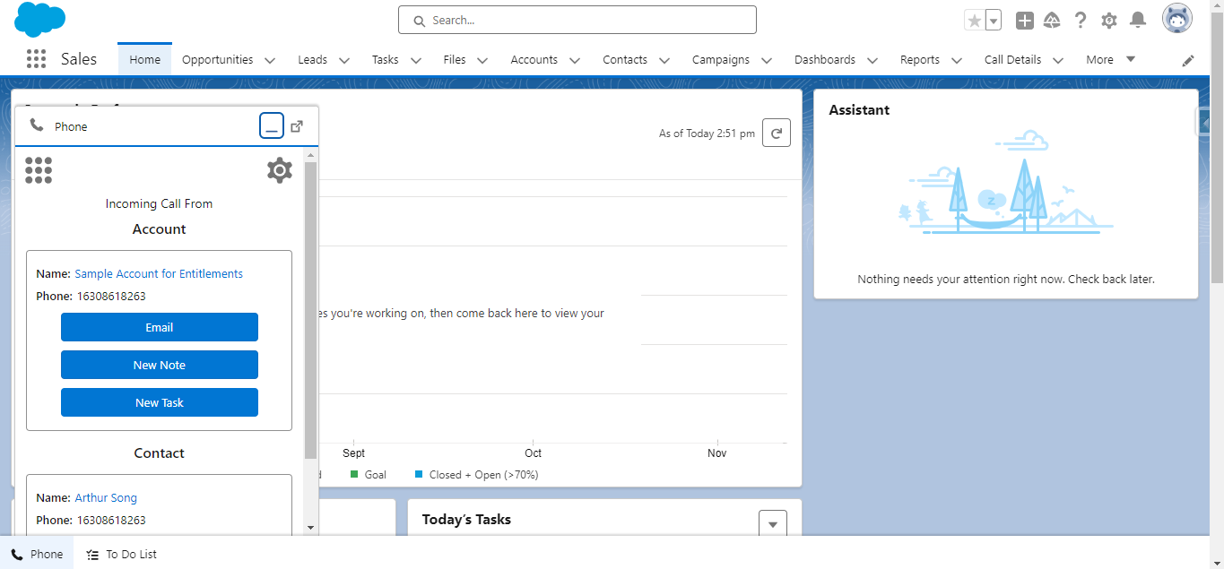This screenshot has height=569, width=1224.
Task: Open the App Launcher grid icon
Action: pyautogui.click(x=36, y=59)
